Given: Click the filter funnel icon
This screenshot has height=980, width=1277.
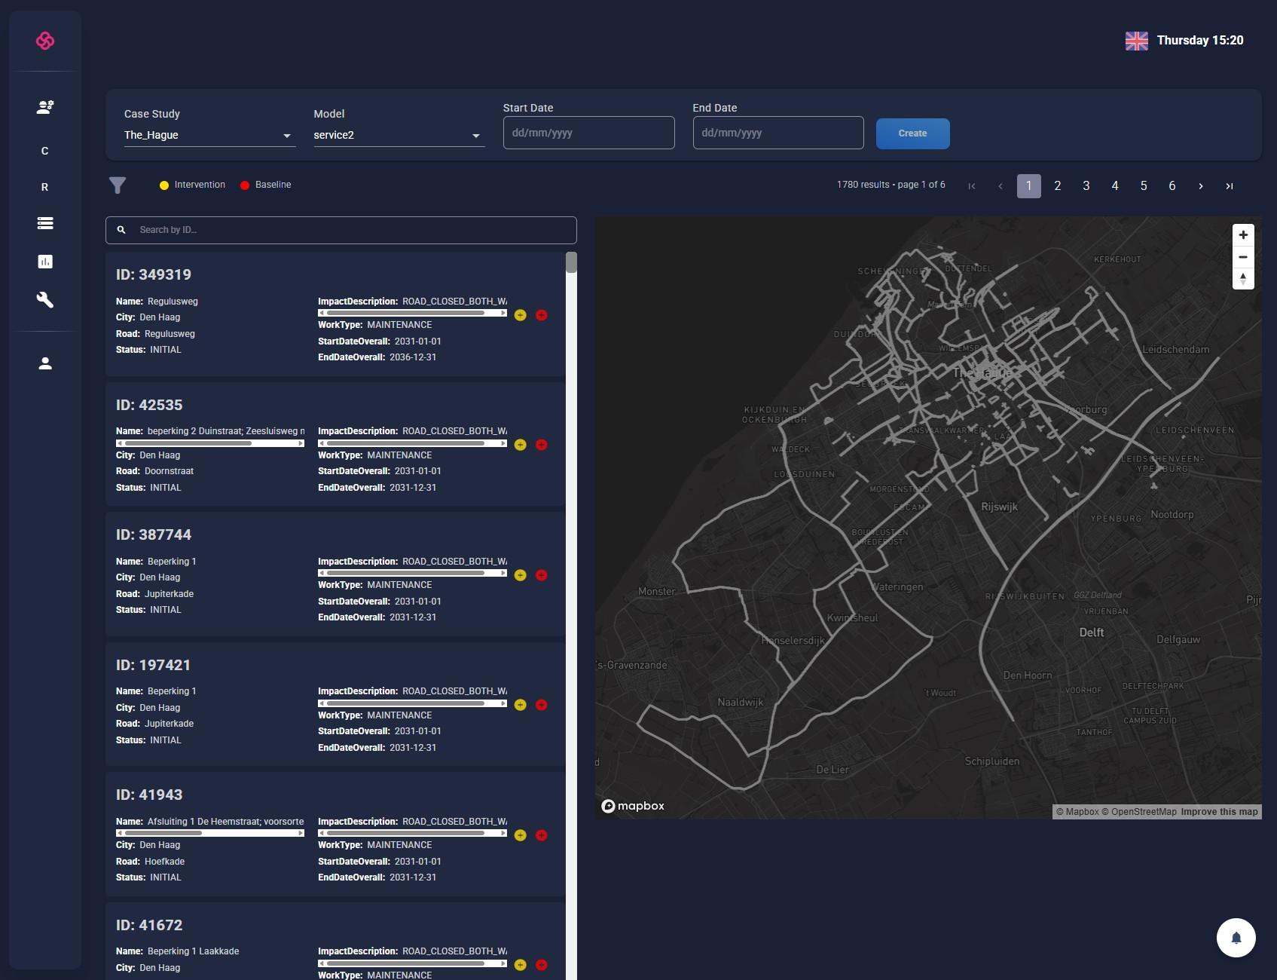Looking at the screenshot, I should click(118, 185).
